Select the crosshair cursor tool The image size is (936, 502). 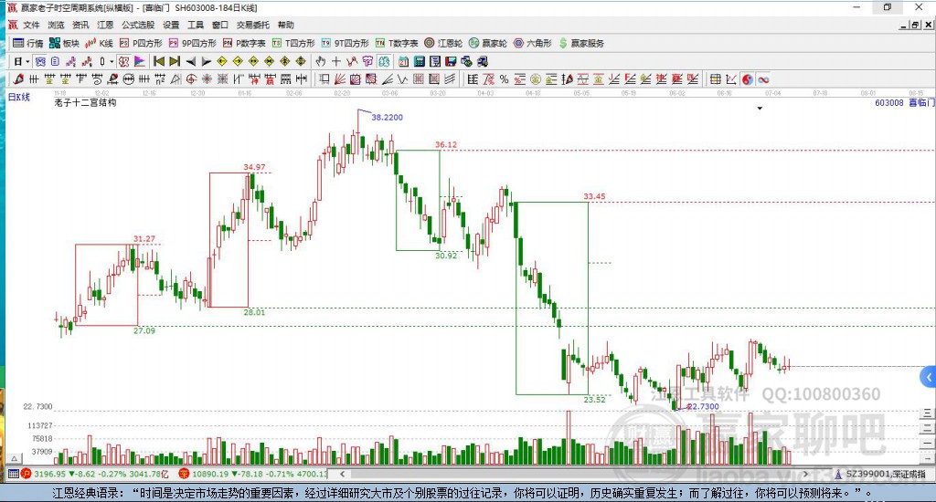click(x=336, y=61)
